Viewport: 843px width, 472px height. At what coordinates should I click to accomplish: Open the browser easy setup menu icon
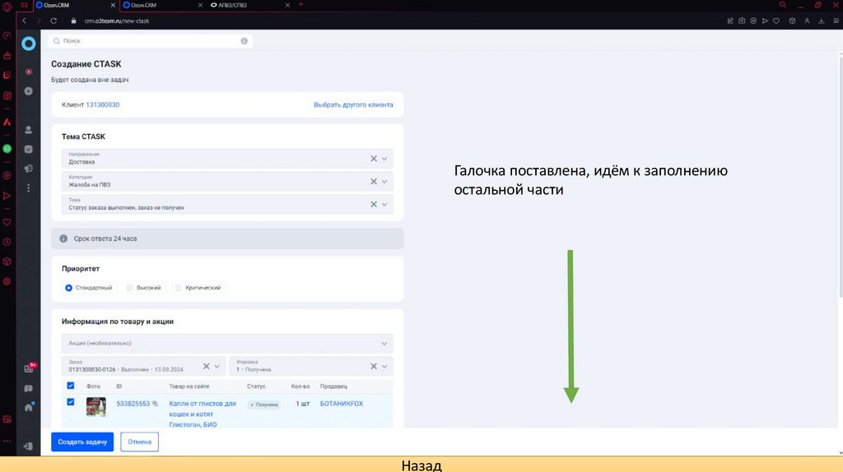pyautogui.click(x=836, y=21)
